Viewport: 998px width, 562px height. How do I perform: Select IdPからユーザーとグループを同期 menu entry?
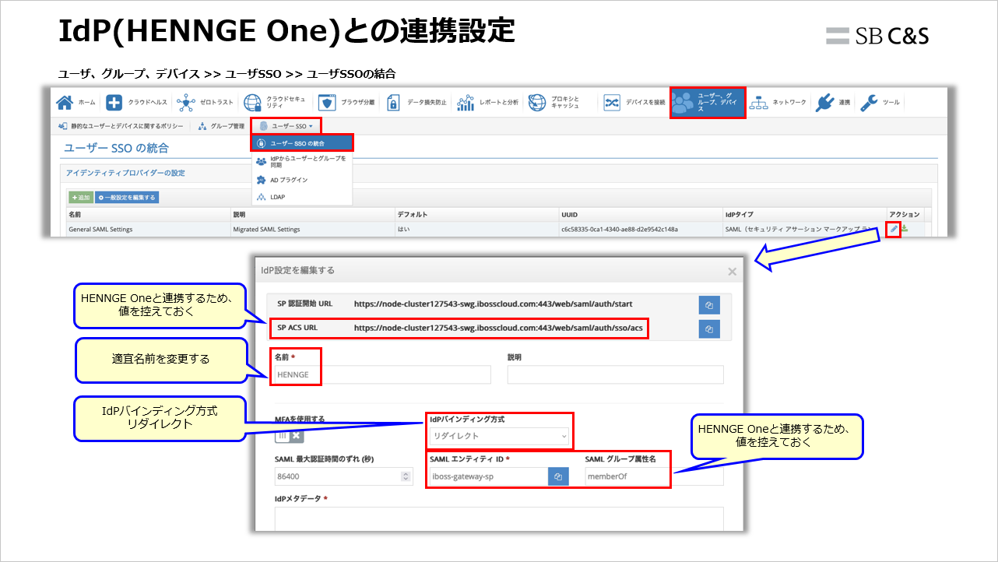302,161
